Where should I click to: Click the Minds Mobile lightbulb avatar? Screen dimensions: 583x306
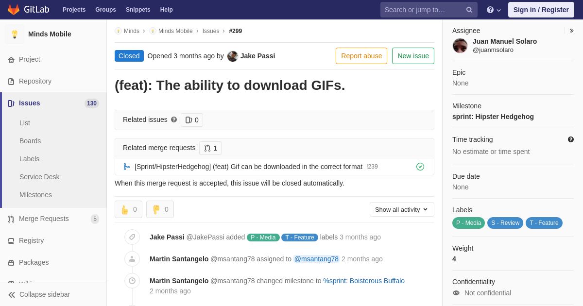tap(15, 34)
